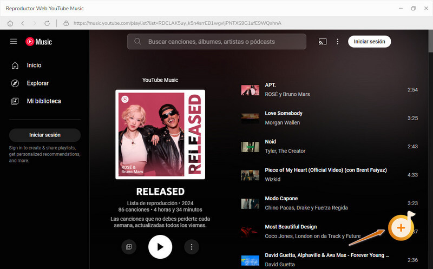Click the Most Beautiful Design thumbnail

pos(250,232)
